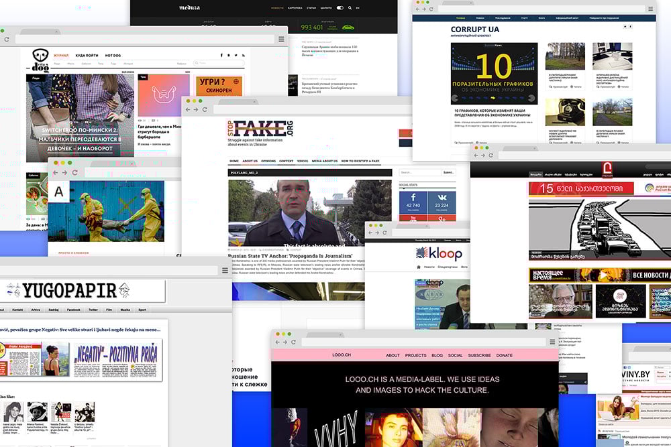Open 'Propaganda Is Journalism' article headline
Viewport: 671px width, 447px height.
tap(290, 256)
